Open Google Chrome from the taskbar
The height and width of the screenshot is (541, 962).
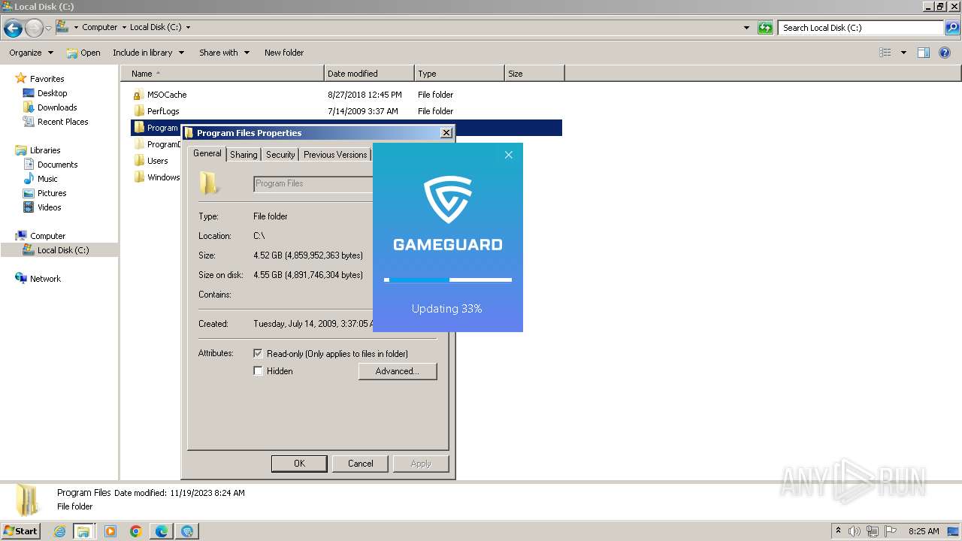pos(136,531)
